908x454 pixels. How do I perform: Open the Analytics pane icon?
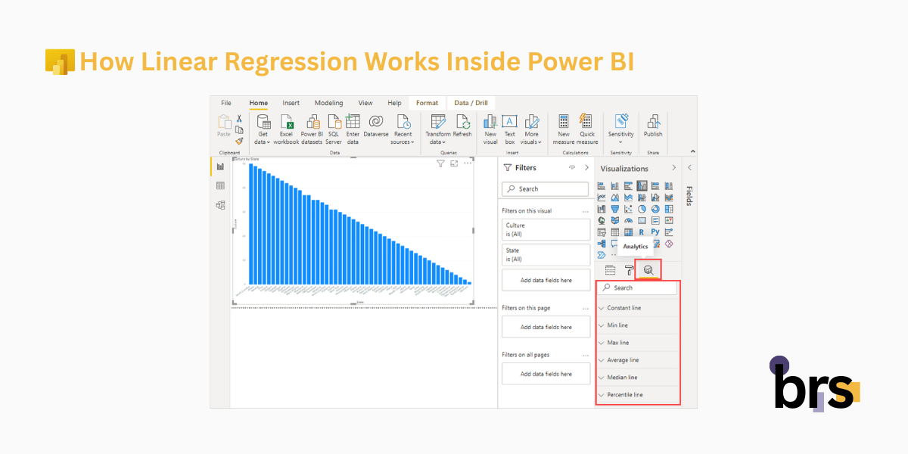(648, 270)
